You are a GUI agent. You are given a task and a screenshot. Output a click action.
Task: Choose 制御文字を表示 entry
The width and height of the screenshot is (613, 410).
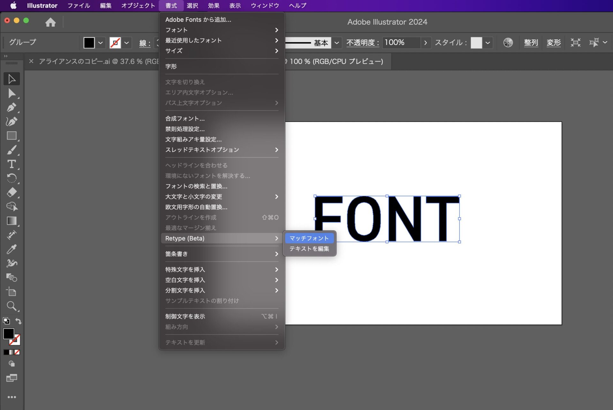pyautogui.click(x=222, y=316)
